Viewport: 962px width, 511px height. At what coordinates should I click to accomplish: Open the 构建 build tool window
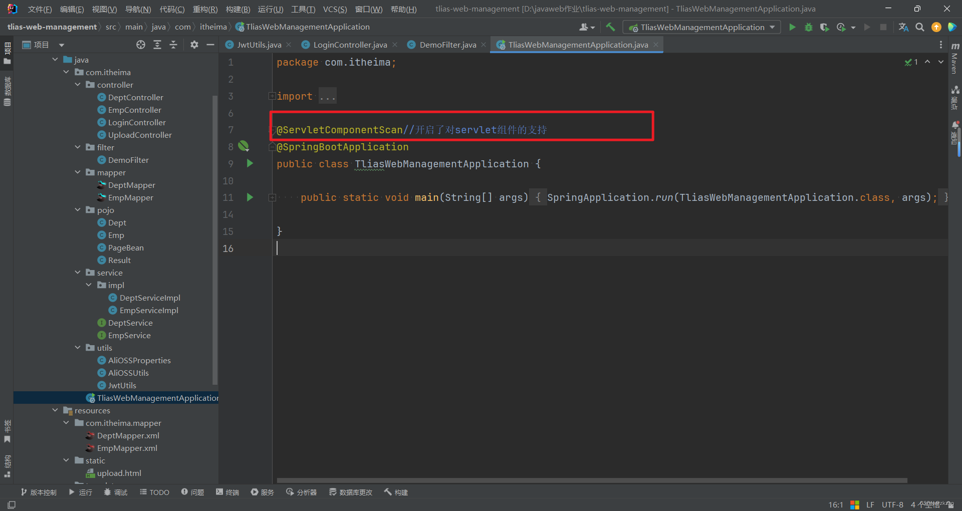pos(396,492)
